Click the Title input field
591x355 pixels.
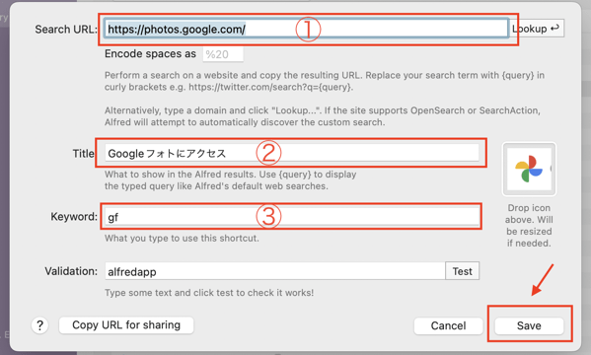click(292, 153)
